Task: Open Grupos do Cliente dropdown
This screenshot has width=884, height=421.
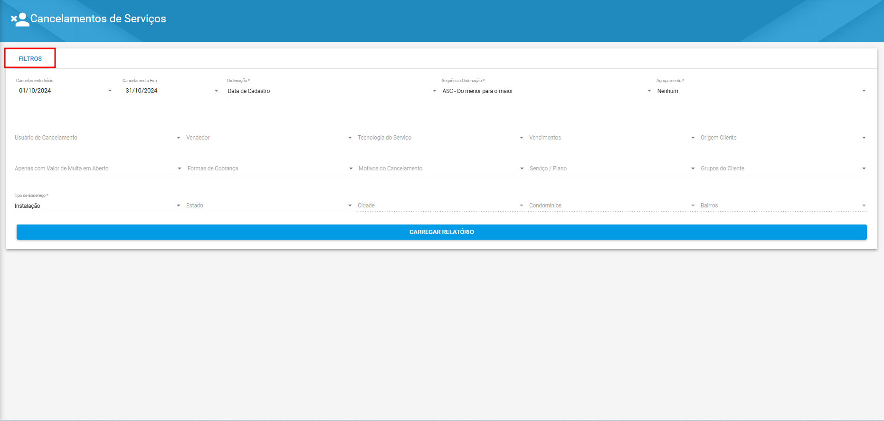Action: (x=784, y=168)
